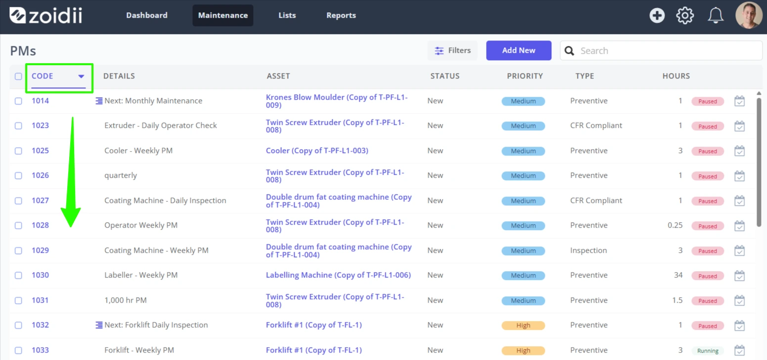Open the settings gear icon

tap(685, 15)
